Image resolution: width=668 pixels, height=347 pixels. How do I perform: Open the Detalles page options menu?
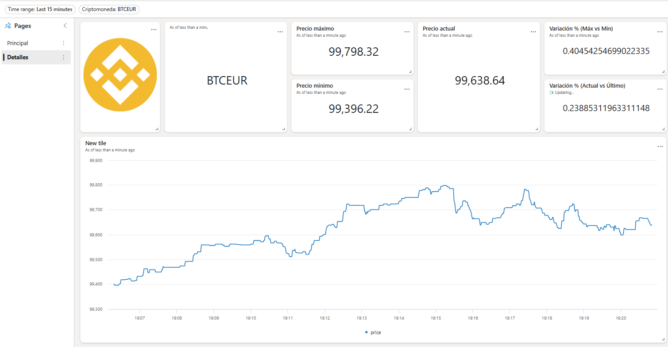point(63,58)
